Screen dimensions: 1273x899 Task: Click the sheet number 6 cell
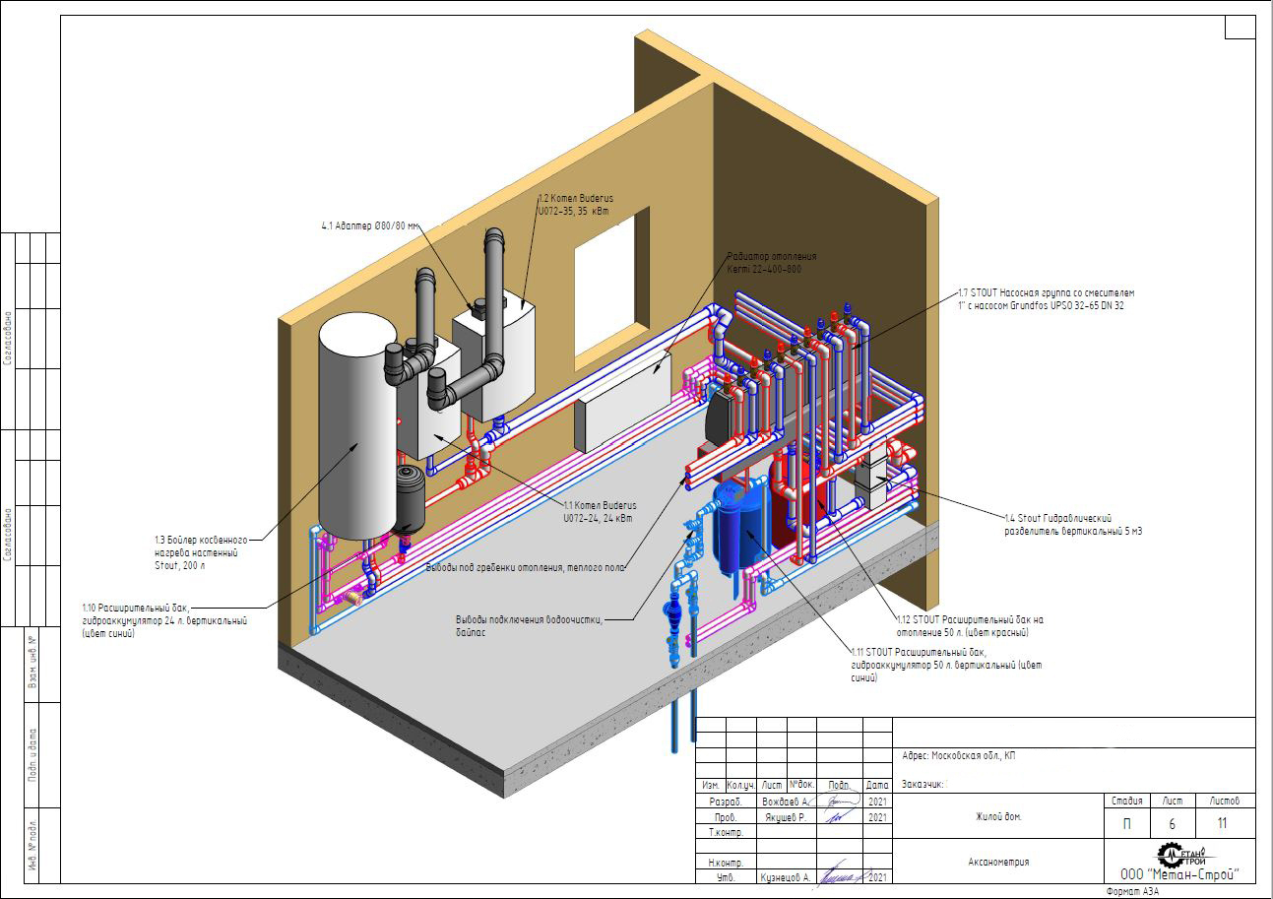[1171, 823]
